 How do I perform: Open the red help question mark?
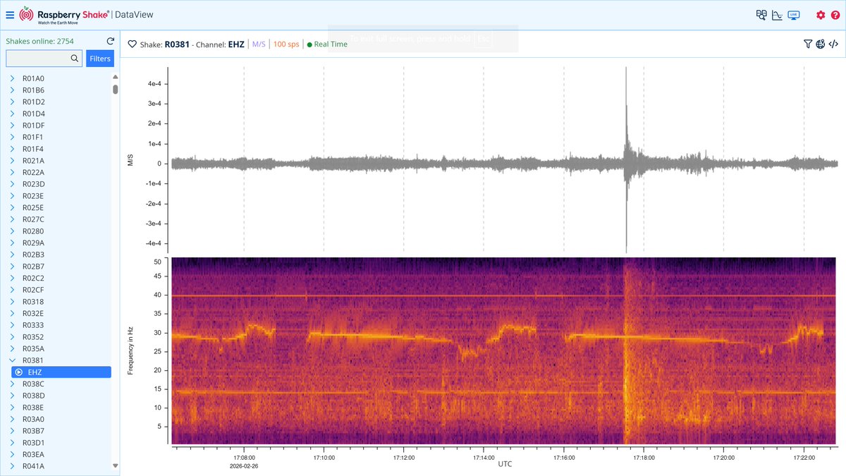(x=835, y=15)
